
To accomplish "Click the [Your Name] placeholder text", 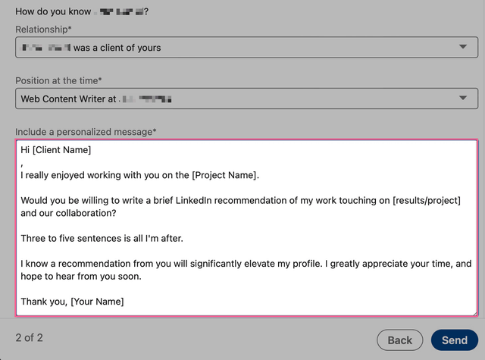I will coord(97,302).
